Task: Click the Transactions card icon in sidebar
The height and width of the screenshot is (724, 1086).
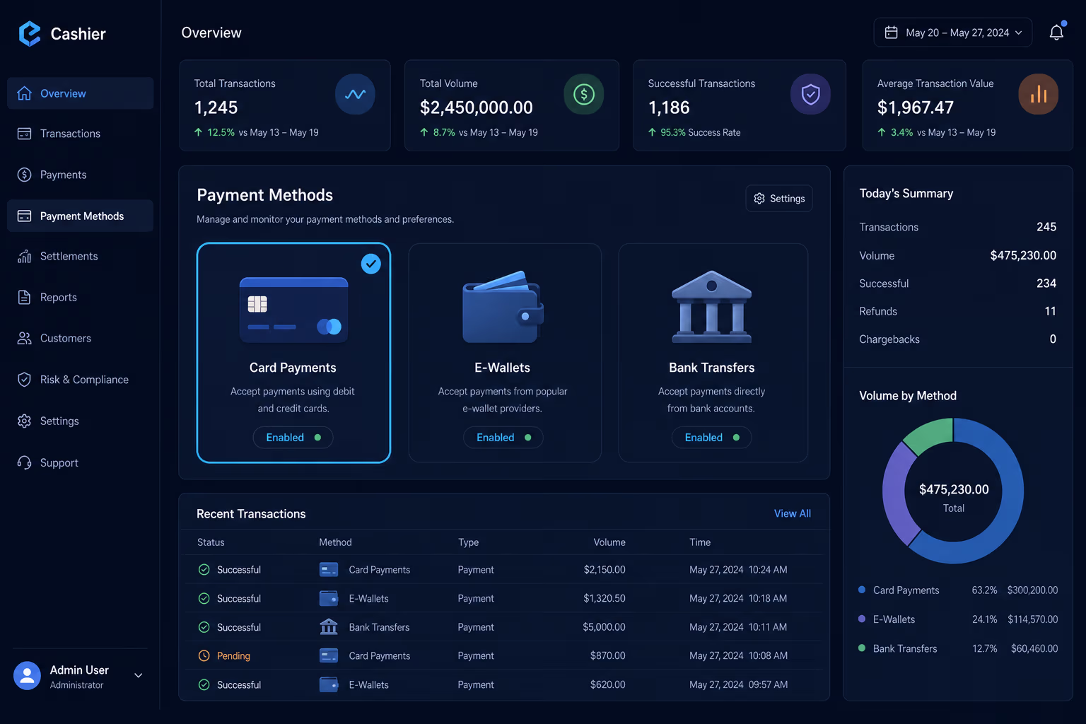Action: click(24, 134)
